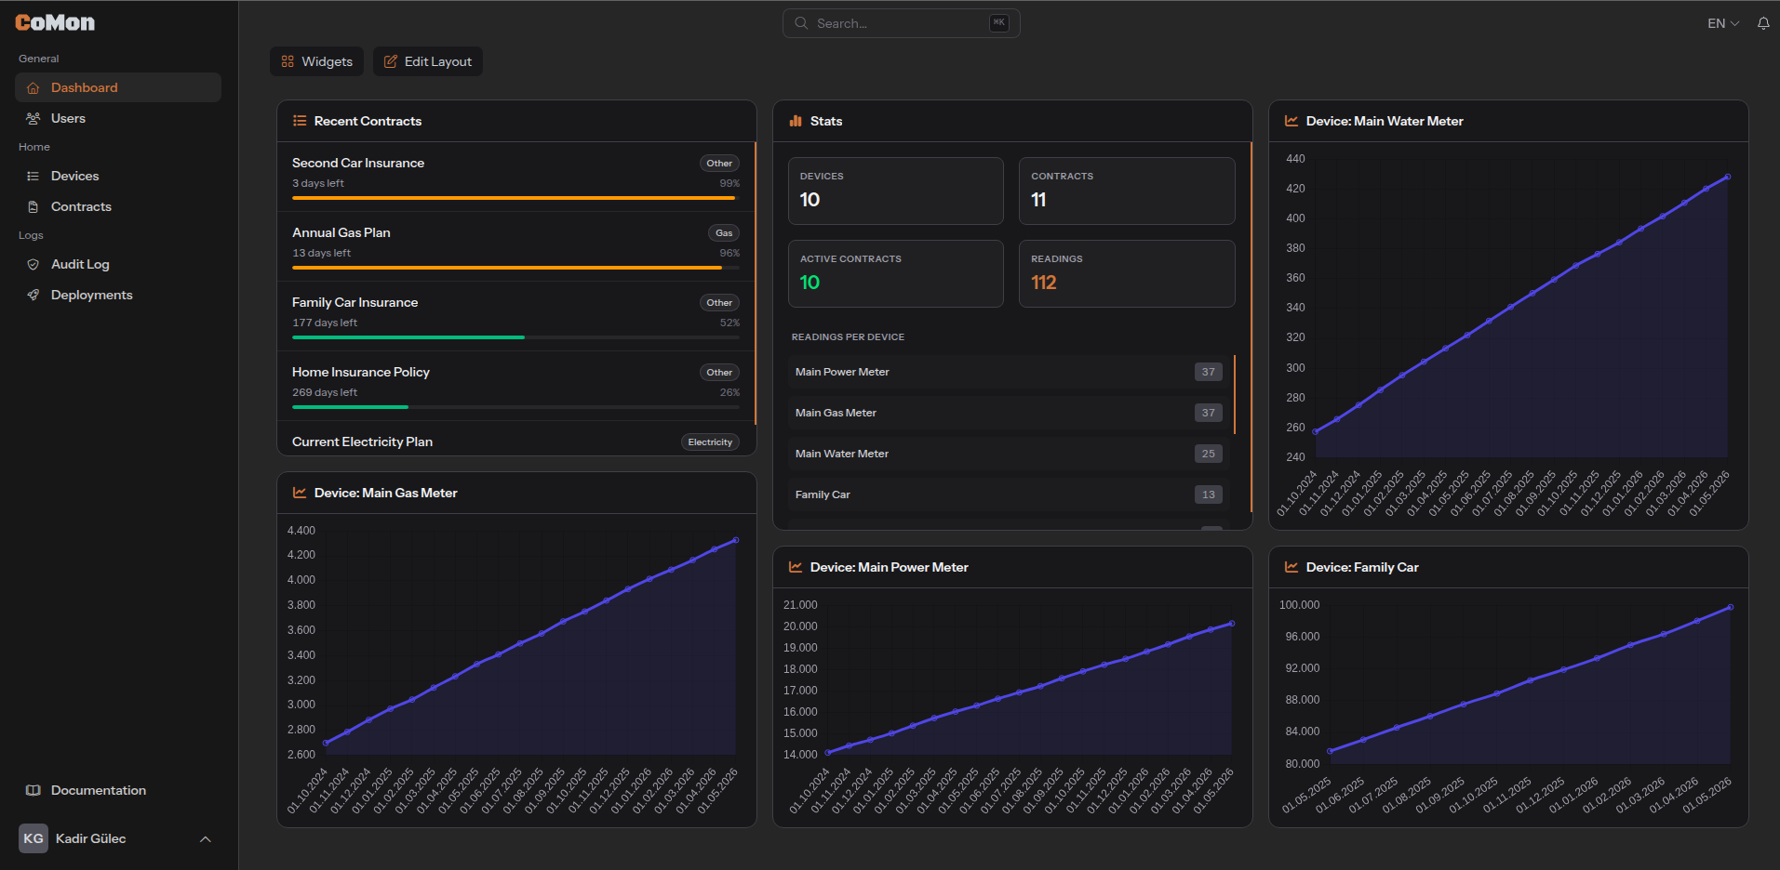Click the Users people icon

[x=33, y=118]
